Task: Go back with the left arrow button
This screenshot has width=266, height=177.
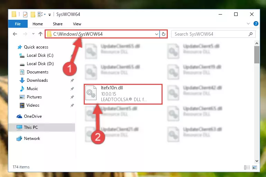Action: tap(15, 34)
